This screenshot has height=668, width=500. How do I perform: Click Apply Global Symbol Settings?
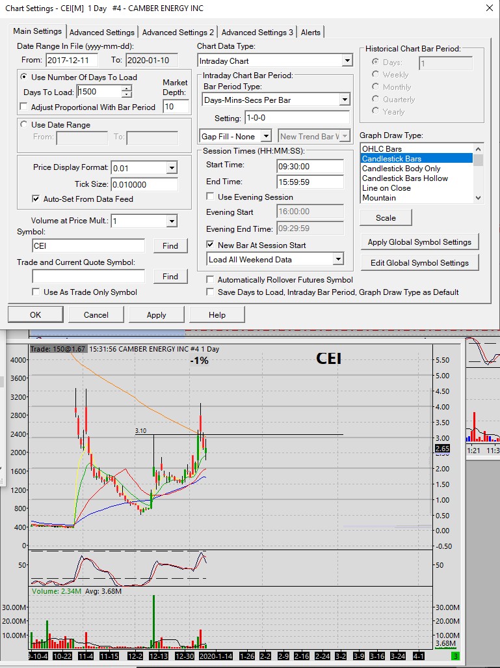419,242
